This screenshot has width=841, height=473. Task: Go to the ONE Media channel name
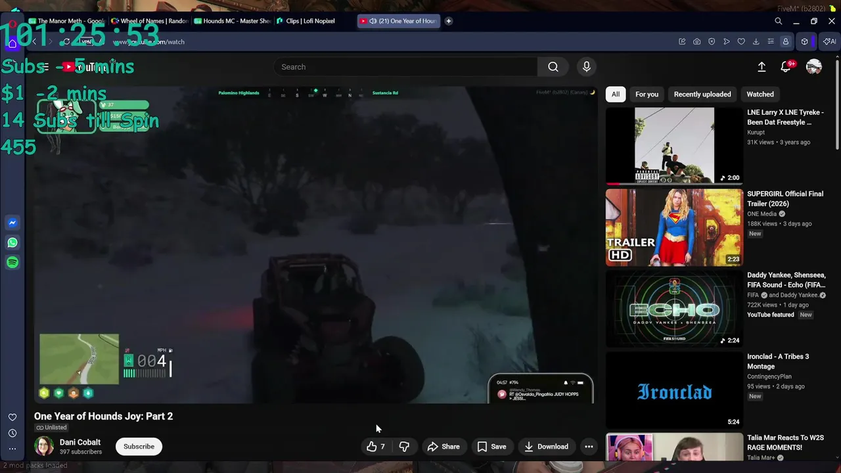761,214
